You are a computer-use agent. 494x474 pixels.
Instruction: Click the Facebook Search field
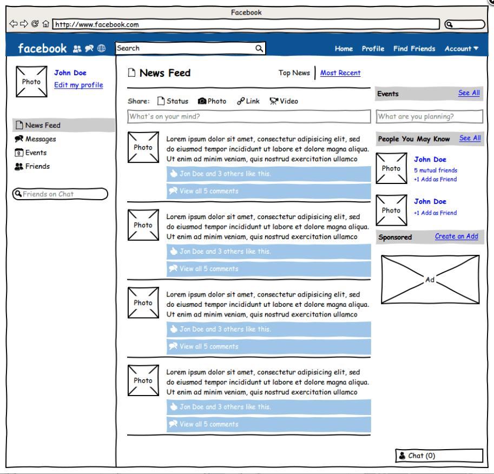pyautogui.click(x=190, y=48)
